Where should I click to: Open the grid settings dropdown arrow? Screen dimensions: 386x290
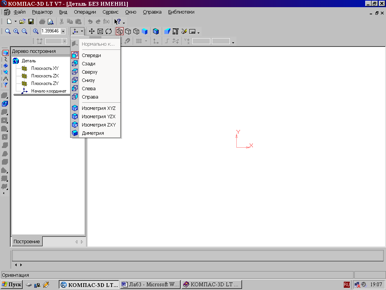point(146,41)
